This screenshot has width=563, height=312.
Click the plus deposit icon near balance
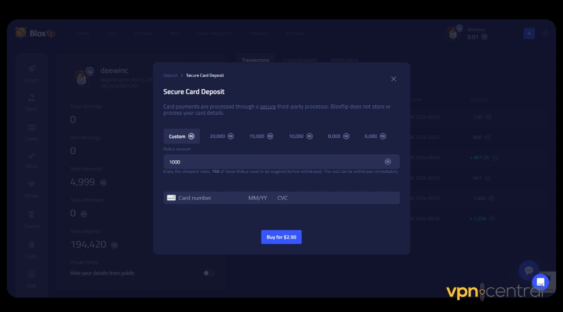[529, 34]
